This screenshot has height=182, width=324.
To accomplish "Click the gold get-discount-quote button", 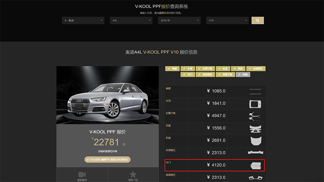I will click(107, 160).
